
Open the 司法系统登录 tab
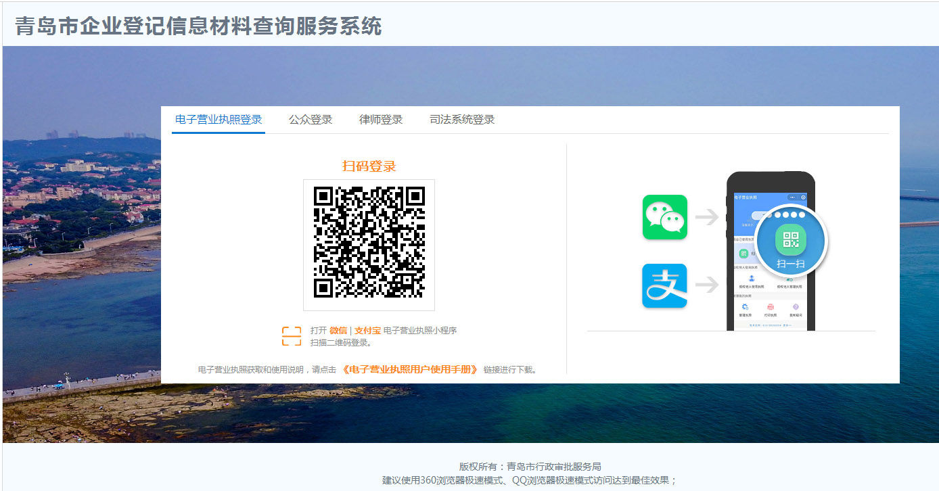tap(463, 119)
